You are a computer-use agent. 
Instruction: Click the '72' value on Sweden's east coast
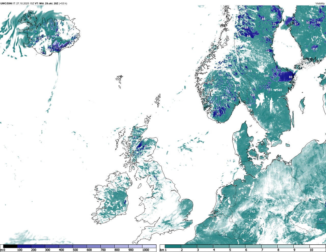(x=268, y=51)
